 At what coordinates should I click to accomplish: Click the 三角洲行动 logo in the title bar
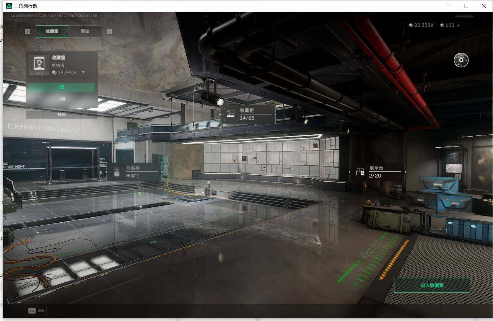(8, 6)
